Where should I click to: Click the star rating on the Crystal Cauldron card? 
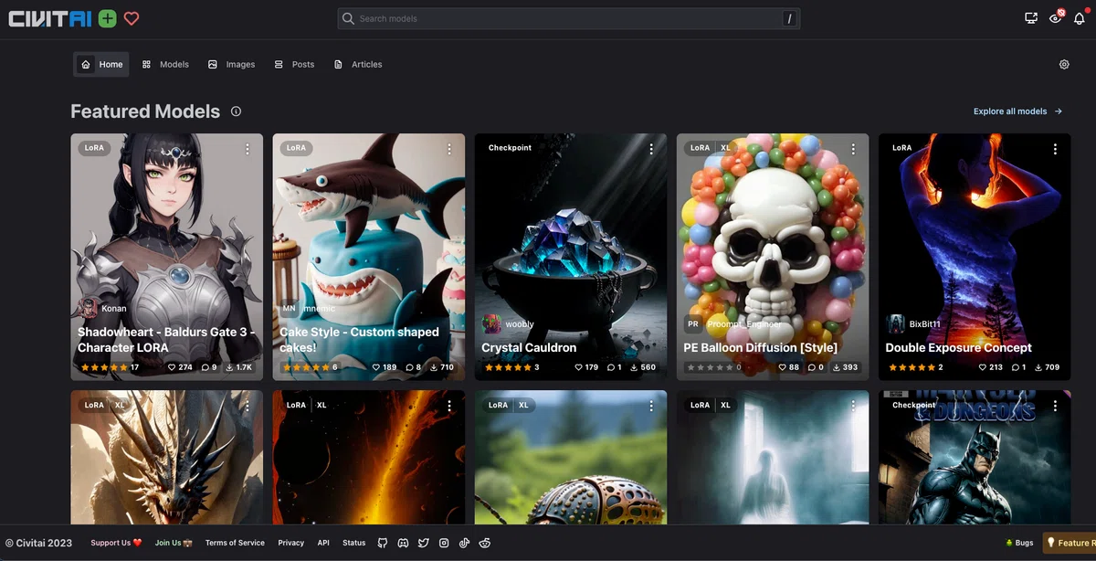[x=506, y=367]
